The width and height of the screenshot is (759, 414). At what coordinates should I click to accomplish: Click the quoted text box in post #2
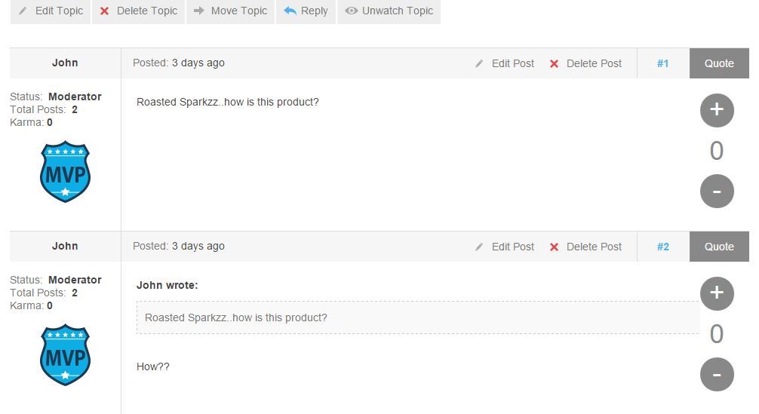pyautogui.click(x=417, y=317)
